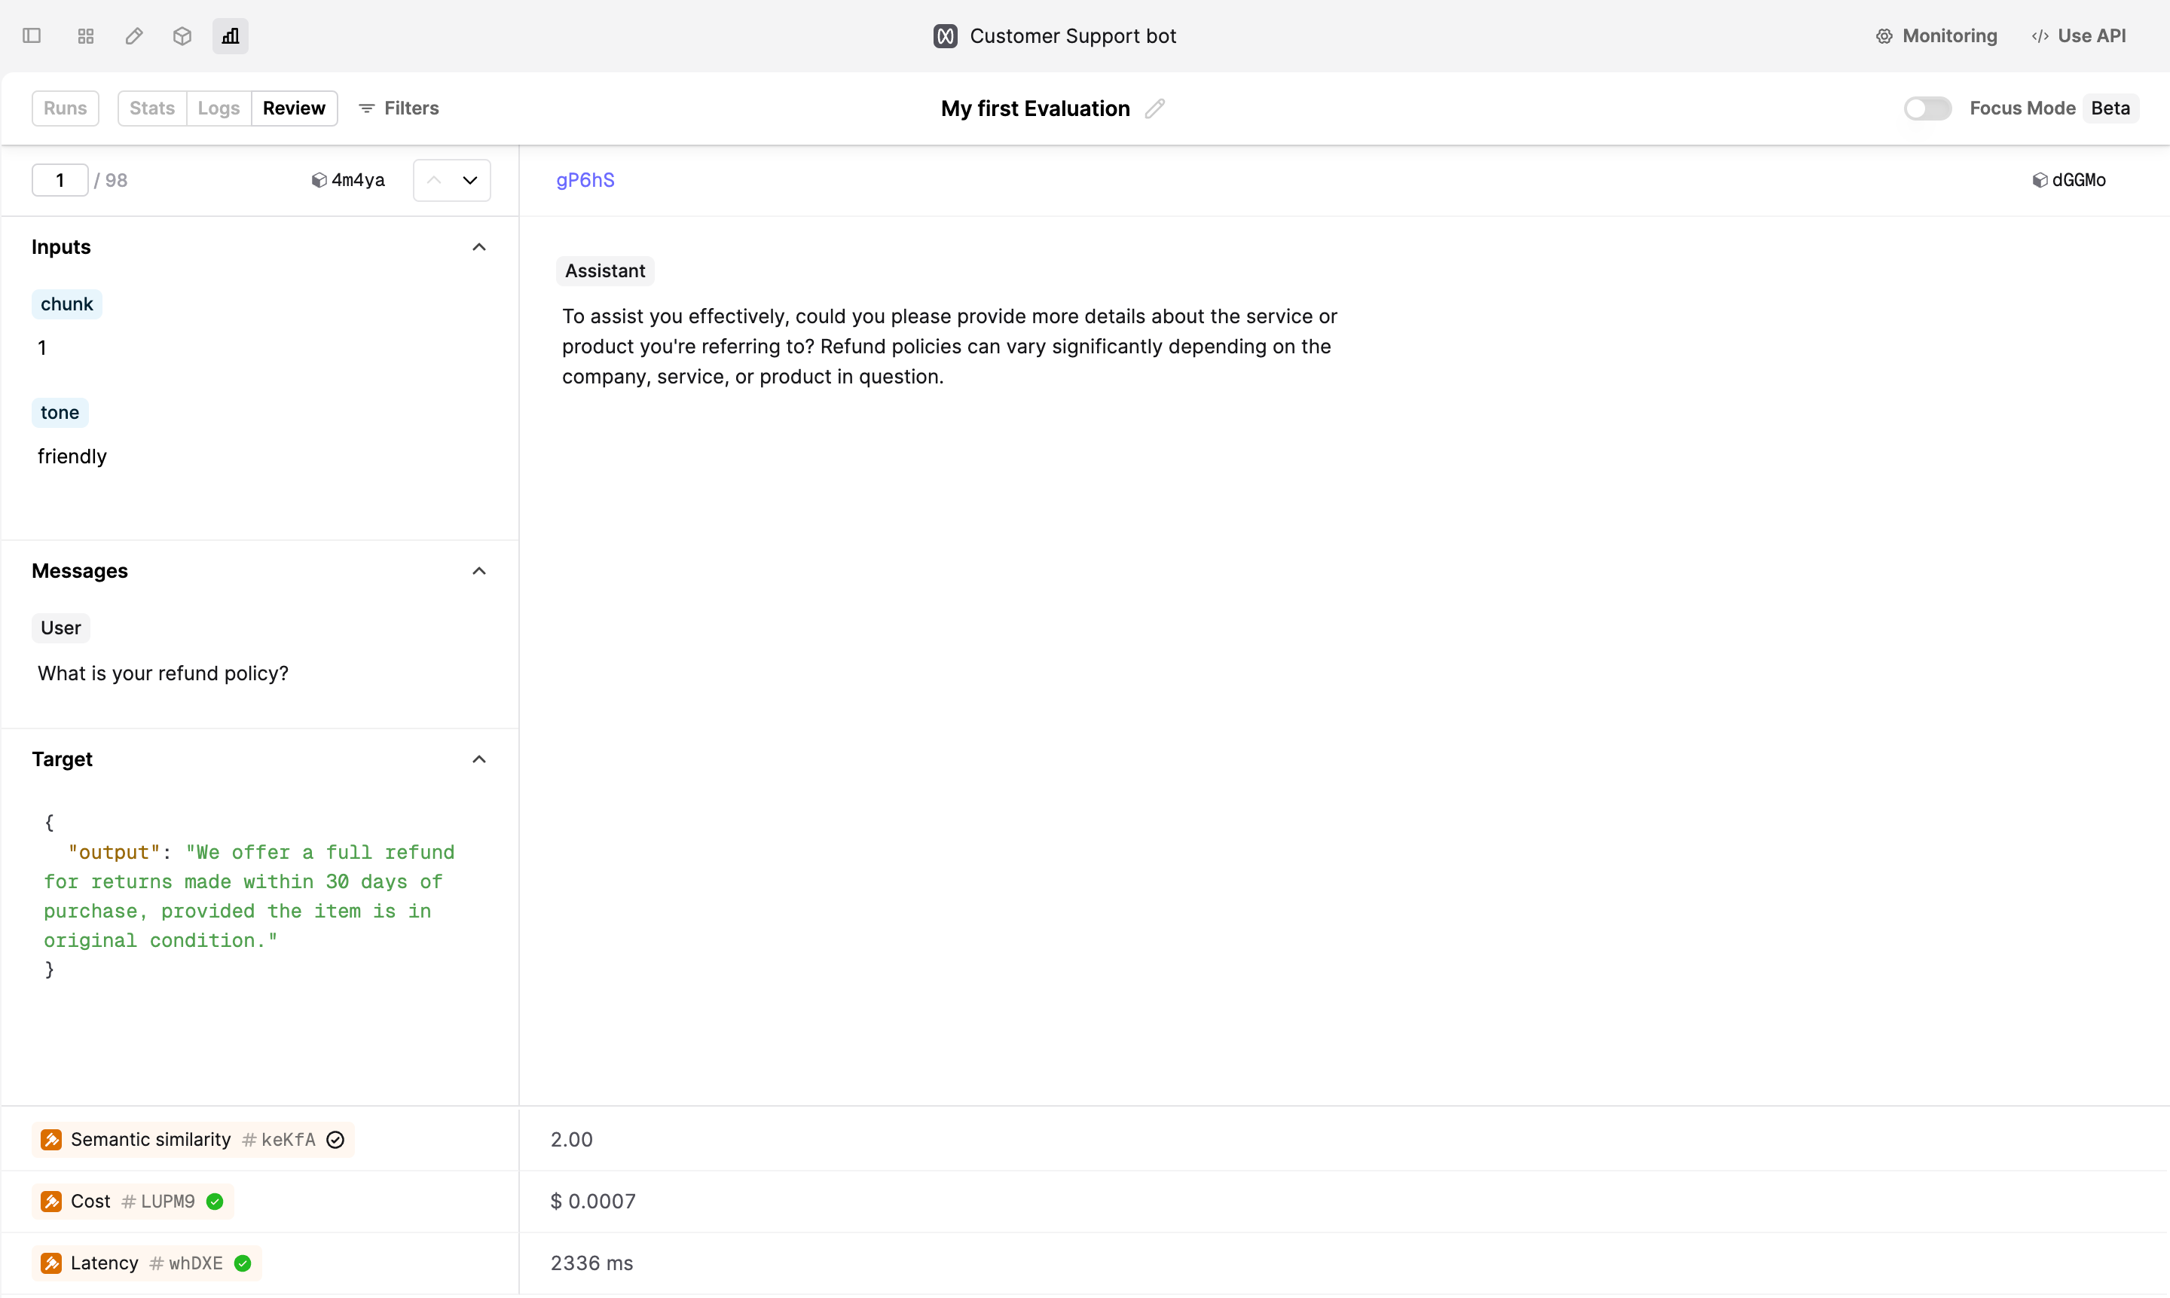Click the cube icon next to dGGMo
The width and height of the screenshot is (2170, 1298).
tap(2040, 180)
